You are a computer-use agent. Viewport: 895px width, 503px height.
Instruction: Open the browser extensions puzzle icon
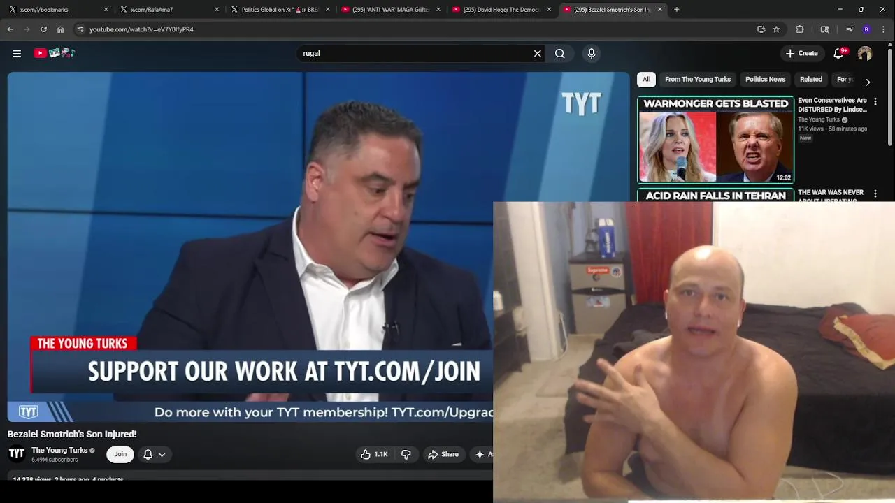[800, 29]
